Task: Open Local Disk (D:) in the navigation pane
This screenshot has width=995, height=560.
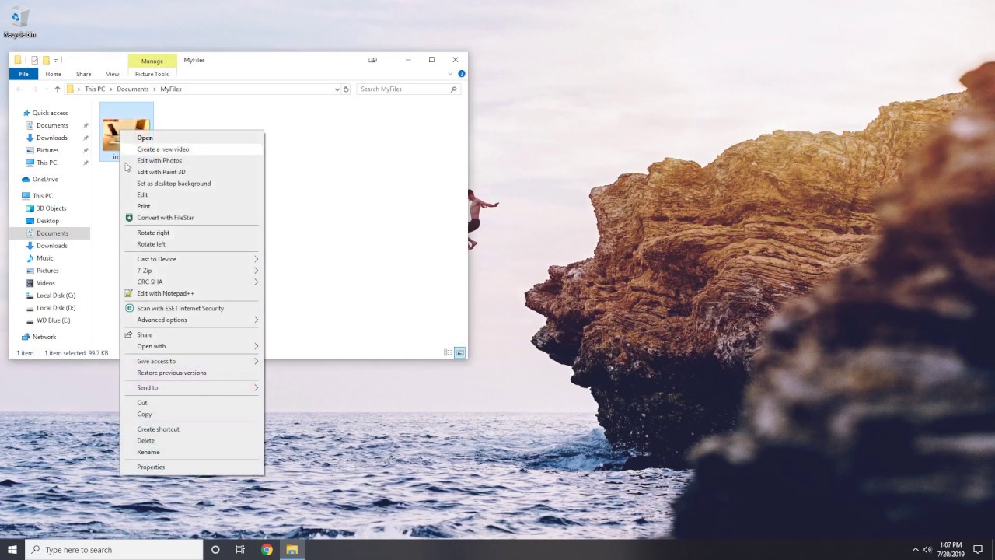Action: (x=56, y=308)
